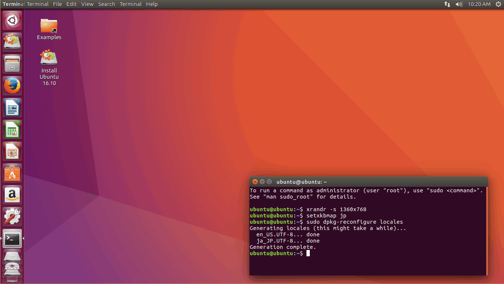Open the network indicator menu
The height and width of the screenshot is (284, 504).
pos(447,4)
